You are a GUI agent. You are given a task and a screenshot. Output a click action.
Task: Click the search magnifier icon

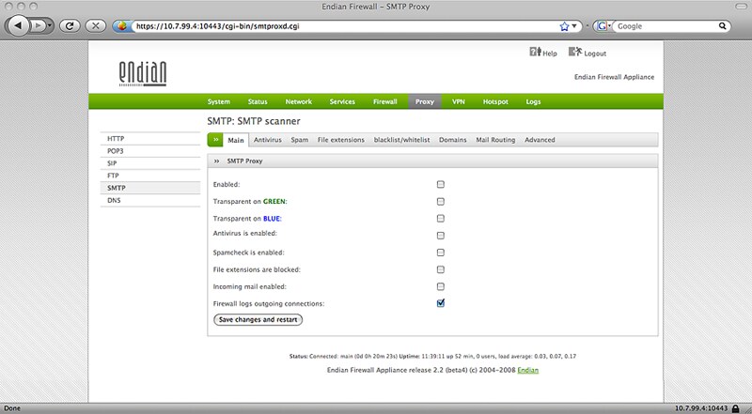click(722, 26)
